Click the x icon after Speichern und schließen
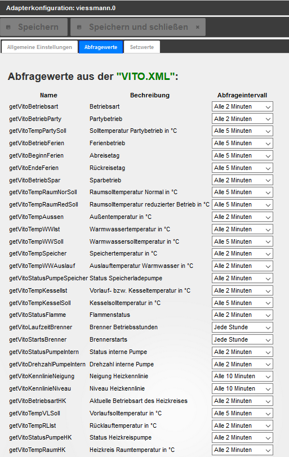289x457 pixels. pos(197,27)
